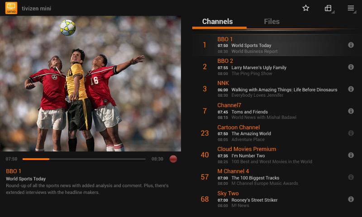
Task: Show info for Sky Two channel
Action: [x=351, y=199]
